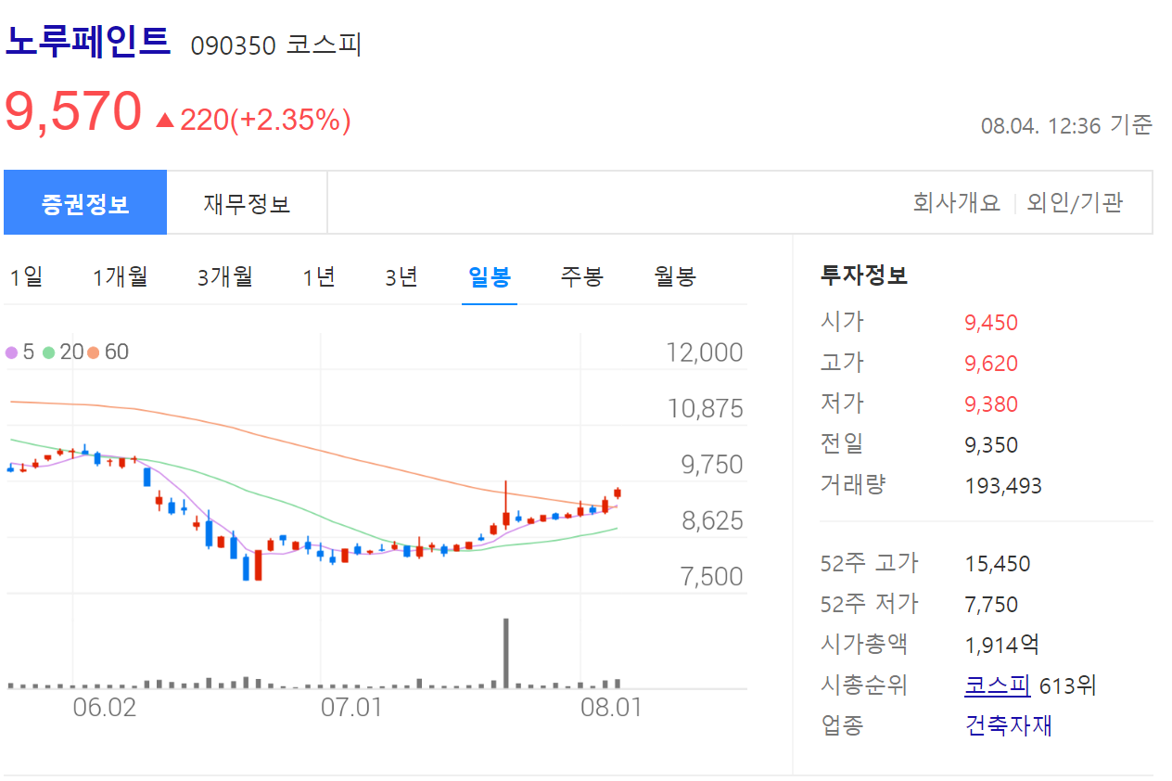Screen dimensions: 1172x781
Task: Open the 건축자재 industry link
Action: point(1009,725)
